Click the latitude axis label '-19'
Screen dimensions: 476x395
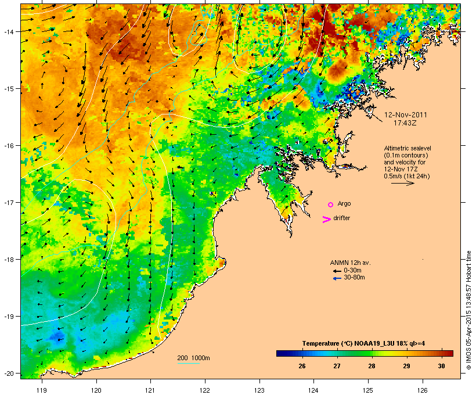tap(9, 317)
